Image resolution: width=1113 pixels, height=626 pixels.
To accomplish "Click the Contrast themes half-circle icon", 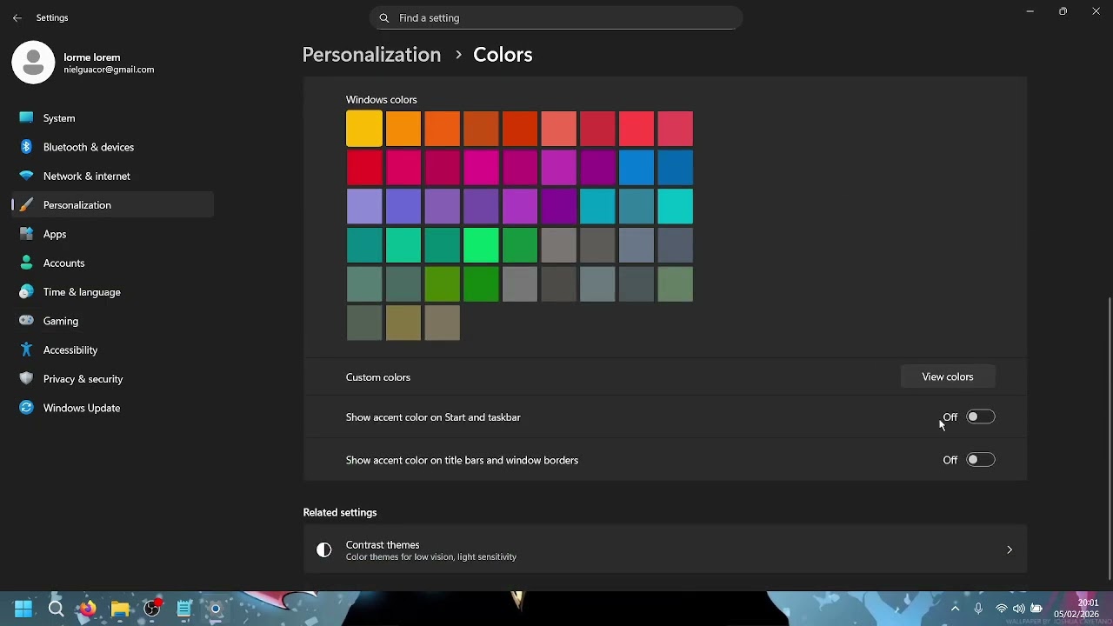I will 324,549.
